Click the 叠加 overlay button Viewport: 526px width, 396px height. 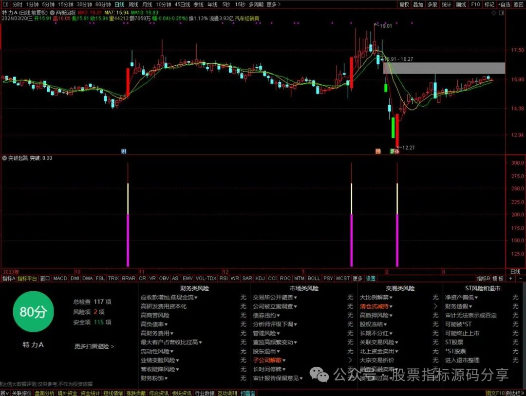(418, 4)
